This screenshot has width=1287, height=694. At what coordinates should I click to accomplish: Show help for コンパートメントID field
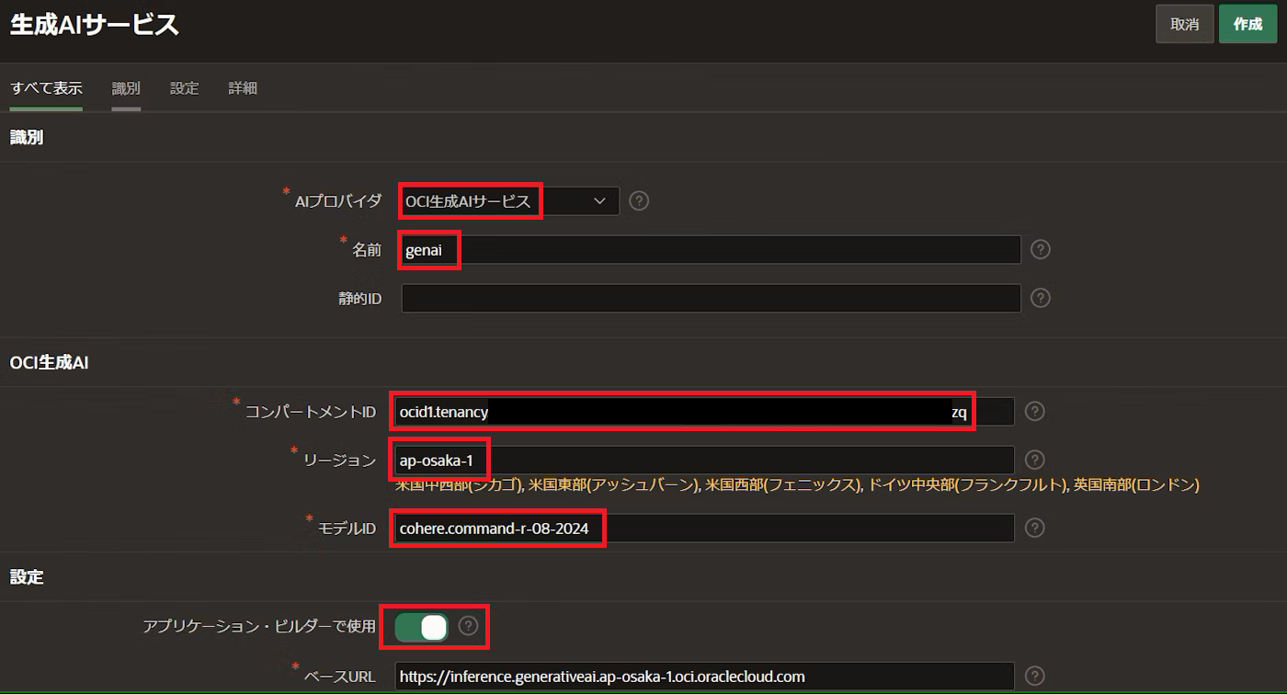[x=1034, y=411]
